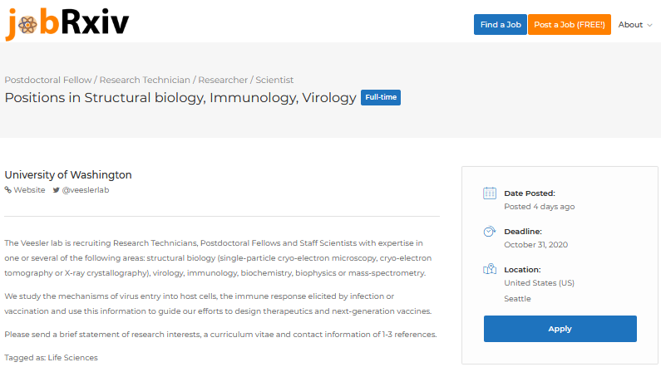This screenshot has width=661, height=367.
Task: Click the University of Washington heading
Action: pyautogui.click(x=68, y=174)
